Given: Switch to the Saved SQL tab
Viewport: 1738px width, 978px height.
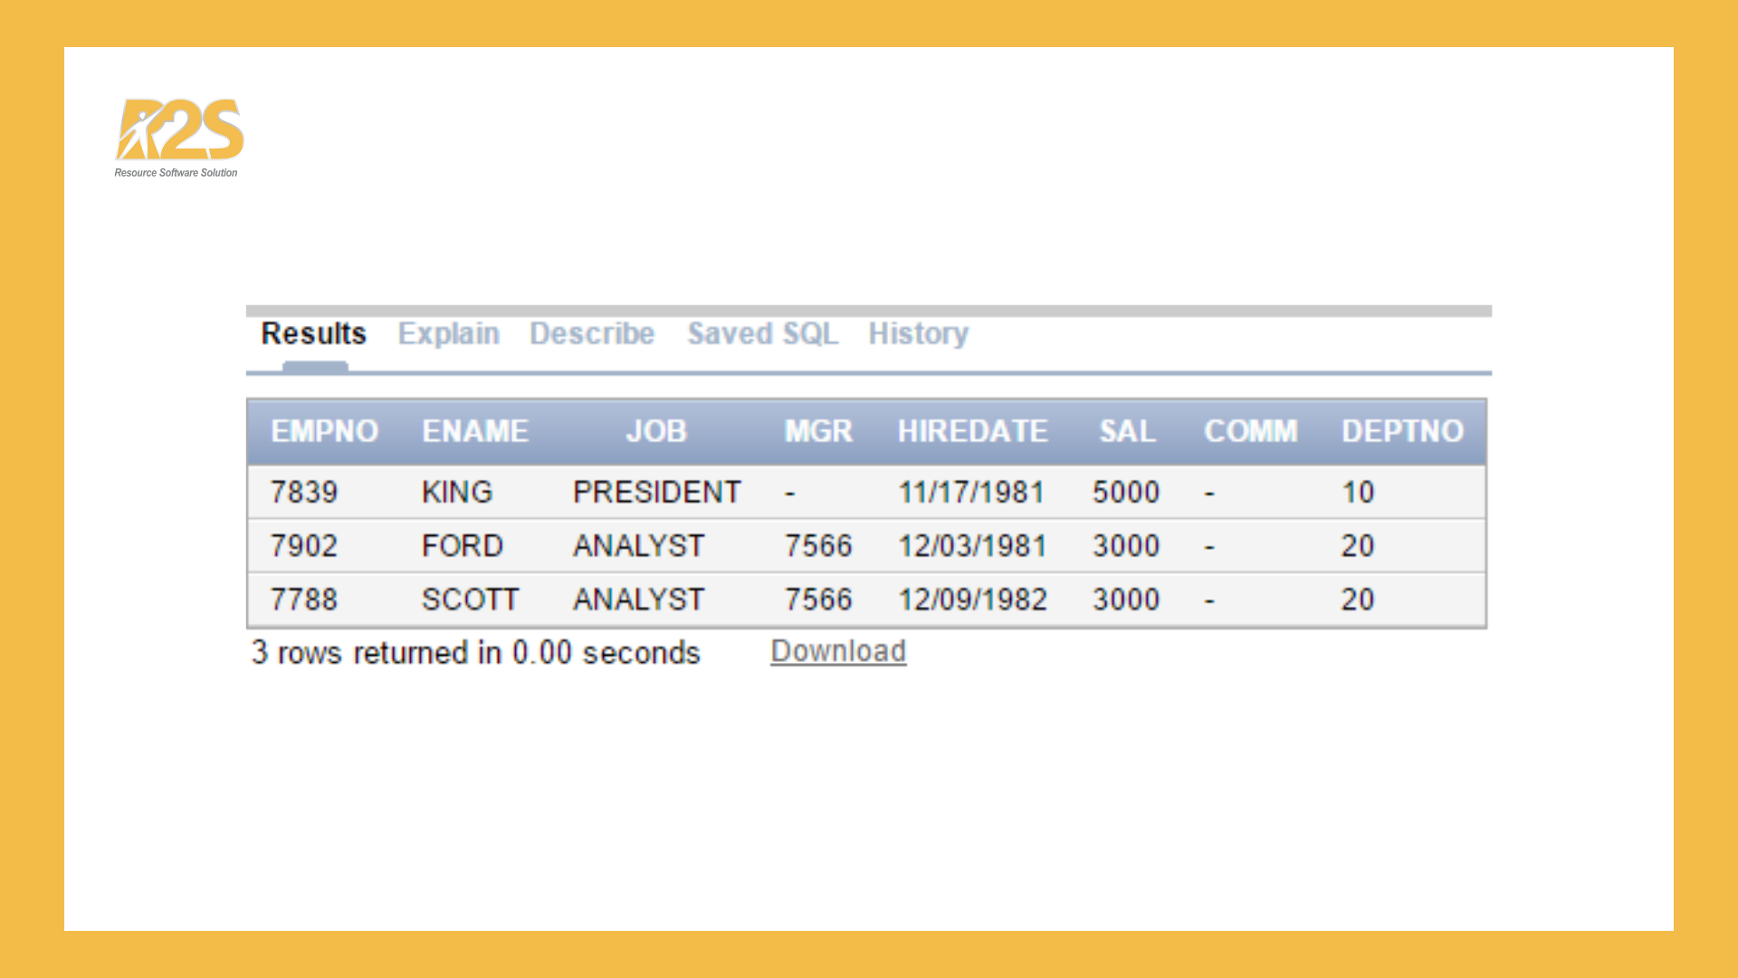Looking at the screenshot, I should (x=762, y=334).
